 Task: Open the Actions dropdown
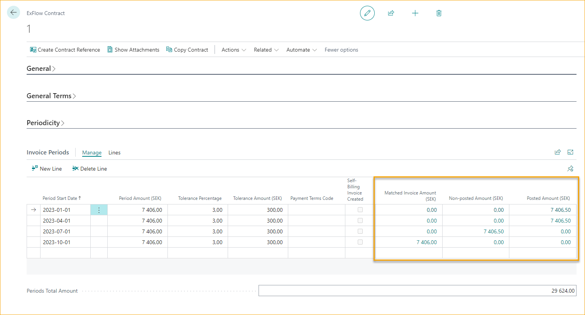233,49
